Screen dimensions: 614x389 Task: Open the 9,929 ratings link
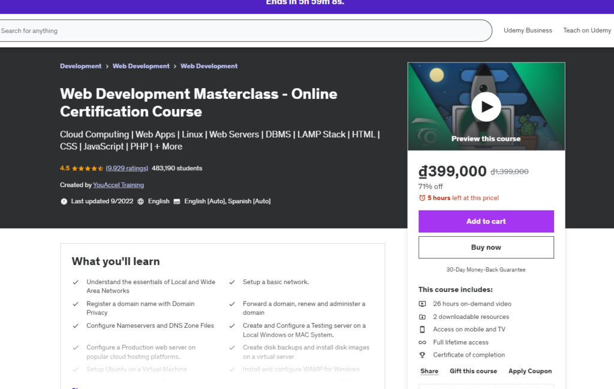tap(127, 168)
